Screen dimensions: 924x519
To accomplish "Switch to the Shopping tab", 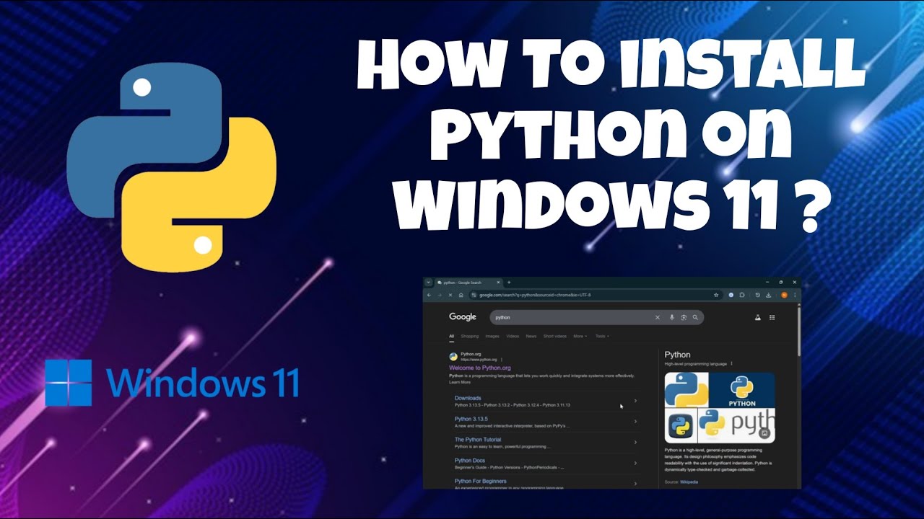I will click(470, 336).
